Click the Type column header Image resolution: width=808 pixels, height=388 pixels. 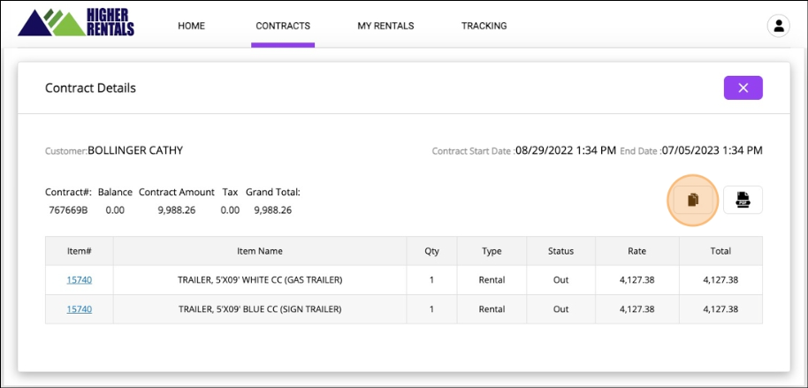(492, 251)
